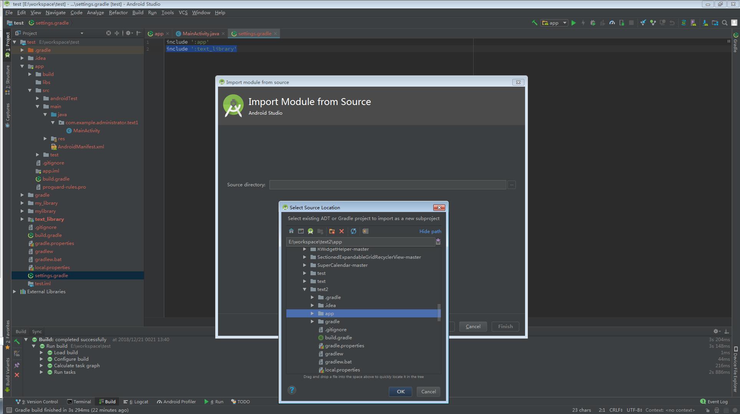Click the Make Project hammer icon
This screenshot has height=414, width=740.
point(534,23)
